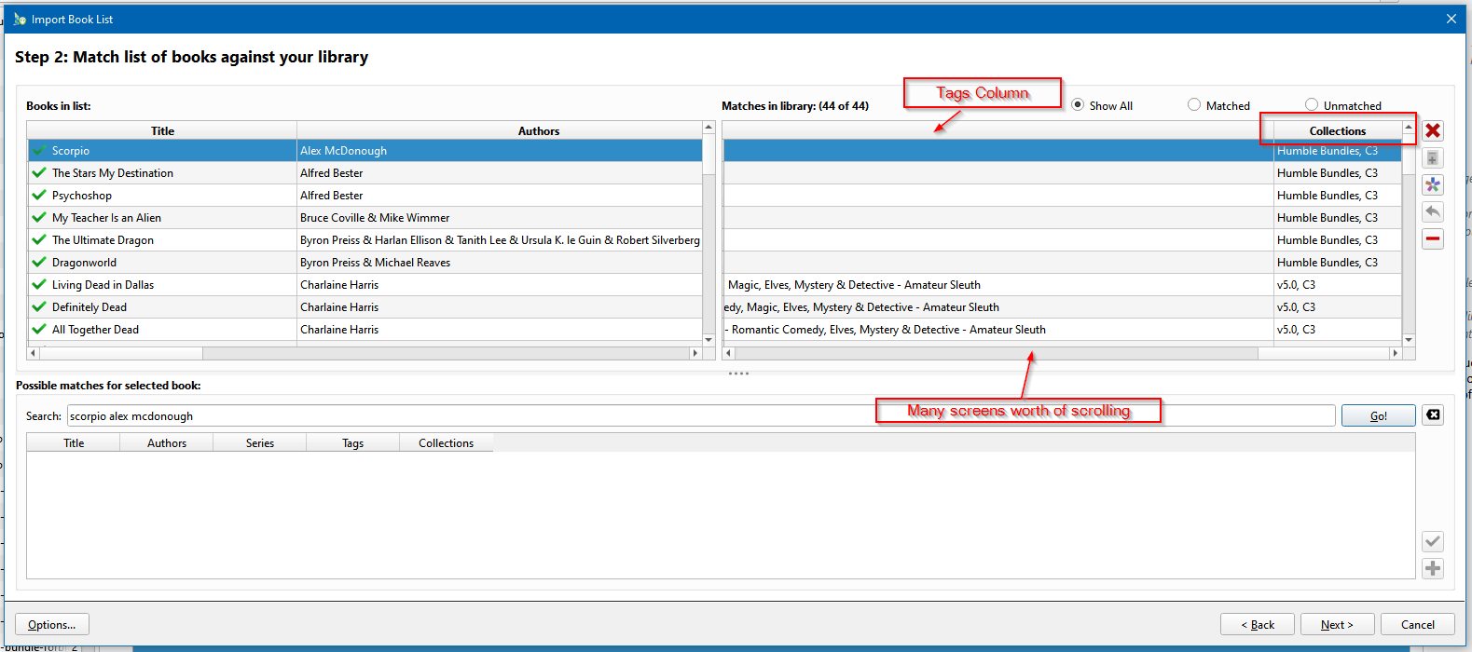This screenshot has height=652, width=1472.
Task: Select the Matched radio button
Action: point(1194,105)
